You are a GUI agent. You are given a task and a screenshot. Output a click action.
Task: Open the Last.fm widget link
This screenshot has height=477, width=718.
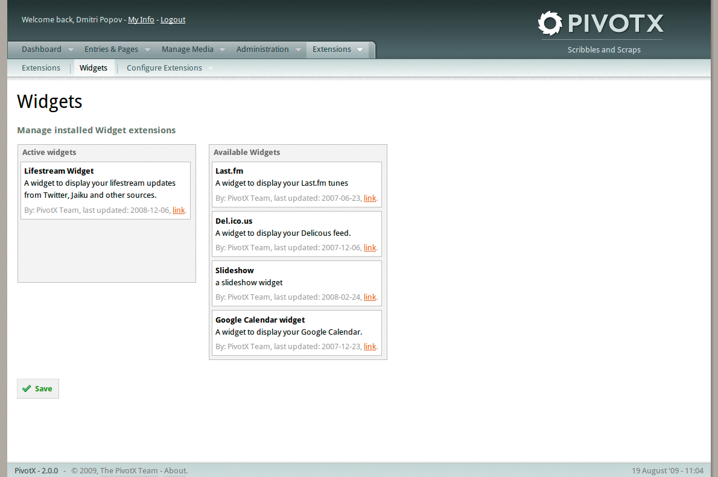(370, 198)
